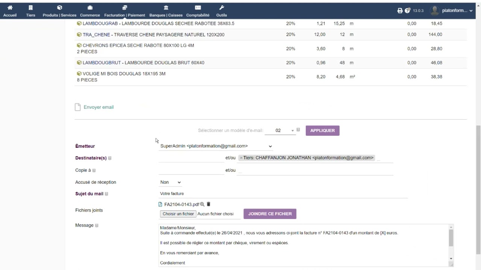Expand the platonform user dropdown arrow
The image size is (481, 270).
pyautogui.click(x=471, y=11)
